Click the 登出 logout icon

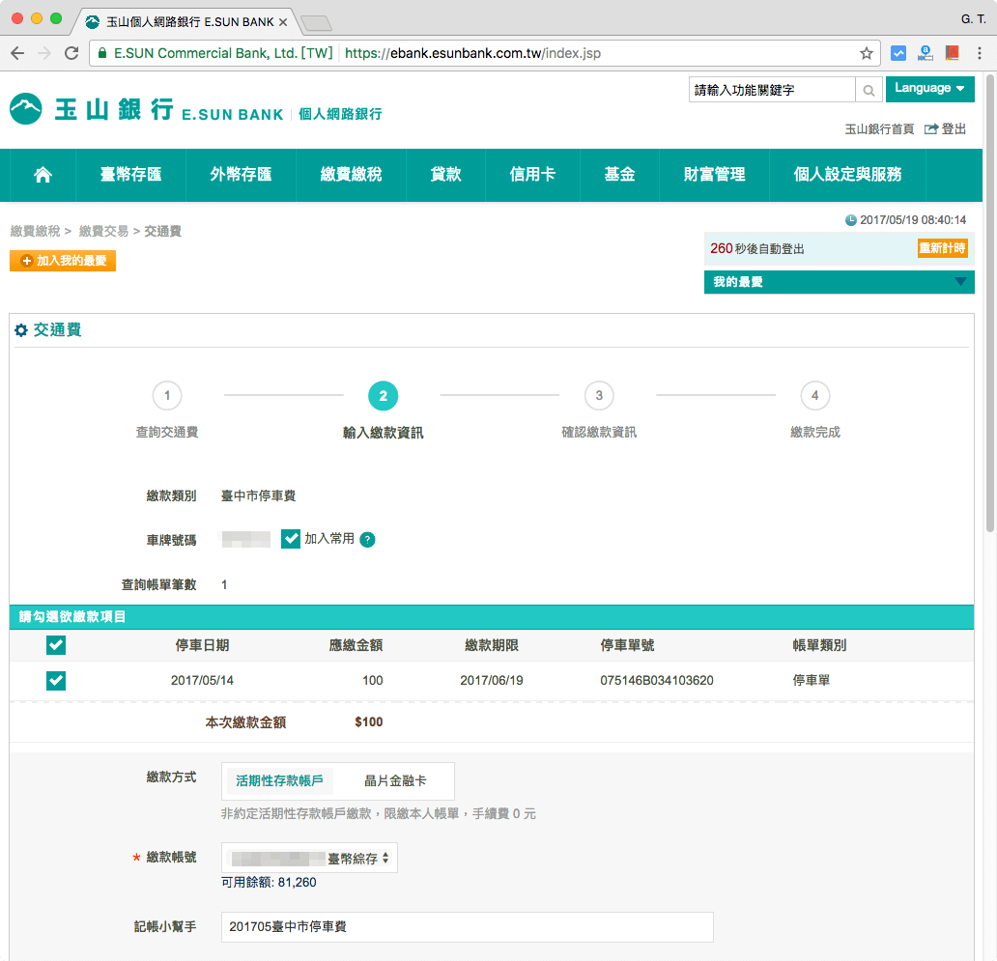pos(932,127)
